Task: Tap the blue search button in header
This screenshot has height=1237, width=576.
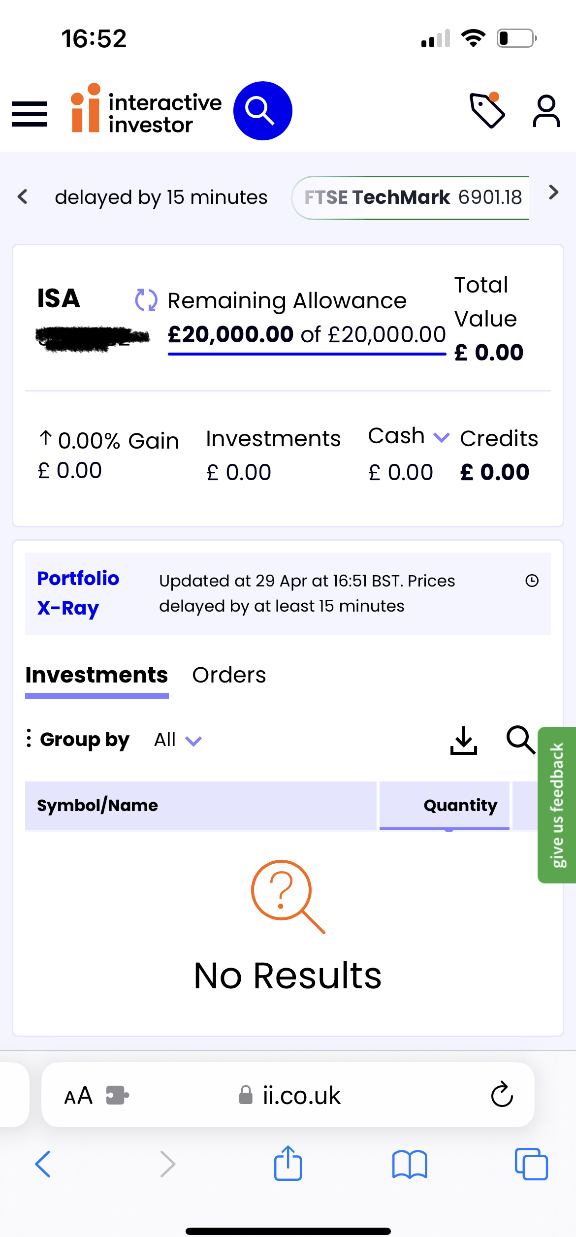Action: [262, 111]
